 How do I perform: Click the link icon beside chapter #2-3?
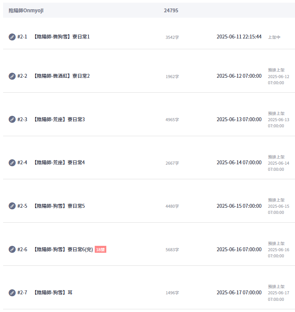tap(12, 119)
